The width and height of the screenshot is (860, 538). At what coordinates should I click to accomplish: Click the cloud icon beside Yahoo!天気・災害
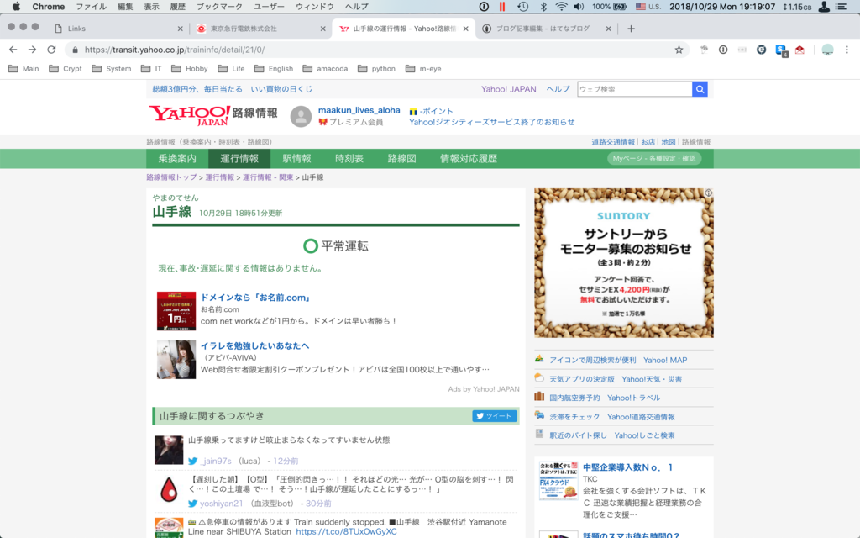click(539, 378)
